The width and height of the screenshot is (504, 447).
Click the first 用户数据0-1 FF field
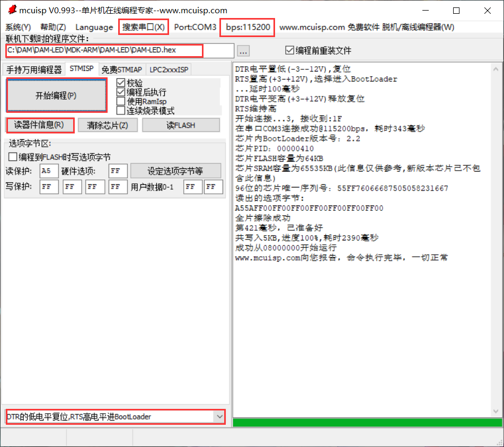point(193,186)
